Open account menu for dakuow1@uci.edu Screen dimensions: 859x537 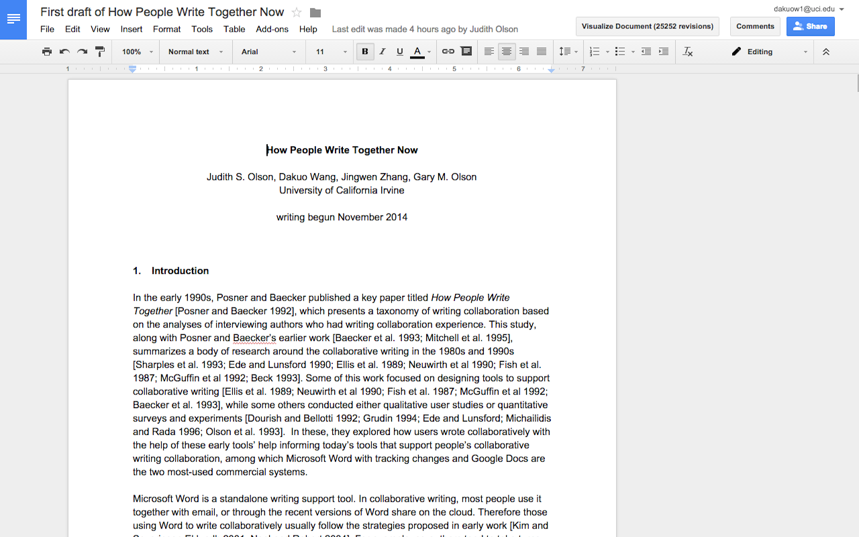(808, 9)
